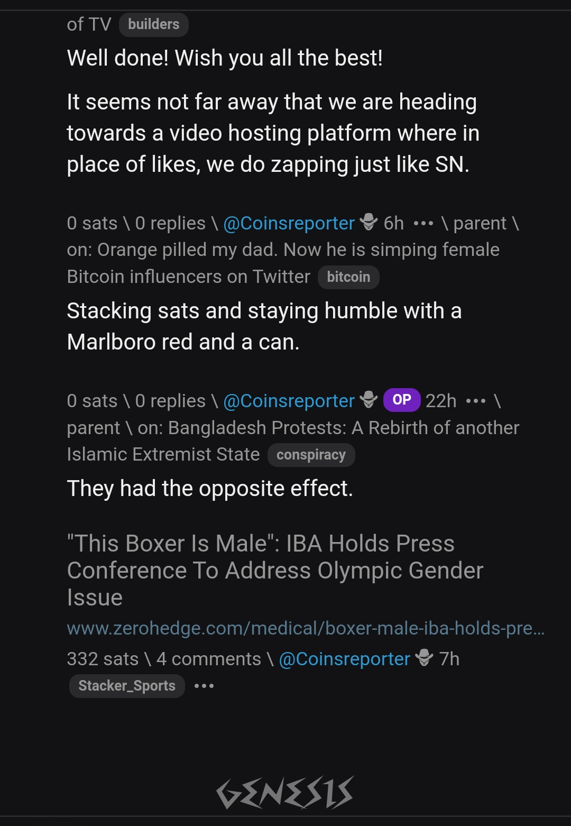The width and height of the screenshot is (571, 826).
Task: Open the three-dot menu next to 6h
Action: coord(423,224)
